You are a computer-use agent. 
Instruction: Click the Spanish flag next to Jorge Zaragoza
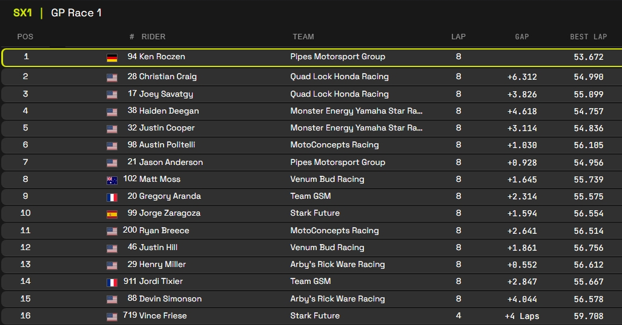[x=112, y=214]
